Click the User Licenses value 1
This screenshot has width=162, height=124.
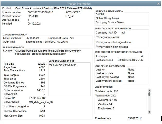tap(28, 20)
